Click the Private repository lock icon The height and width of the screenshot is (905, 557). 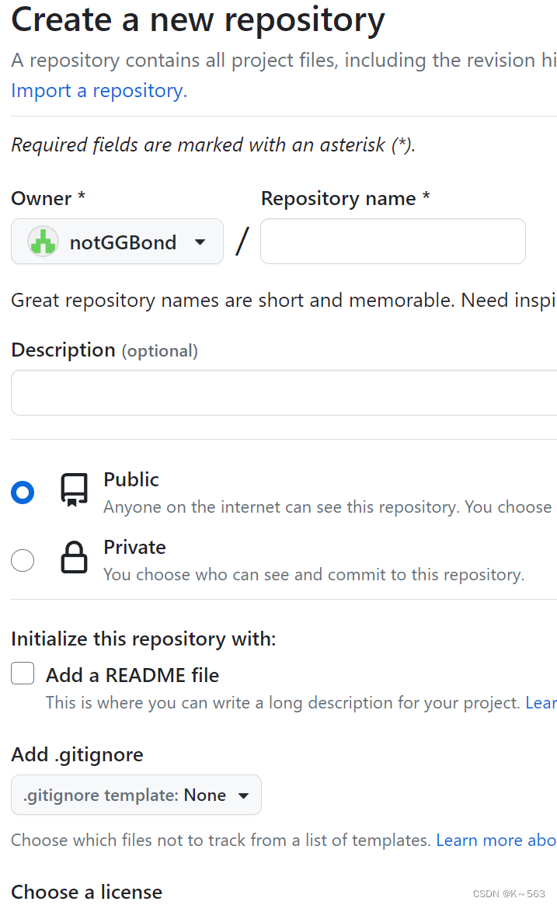[x=75, y=557]
